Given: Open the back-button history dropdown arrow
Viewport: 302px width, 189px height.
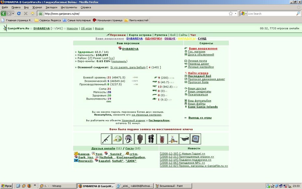Looking at the screenshot, I should [13, 14].
